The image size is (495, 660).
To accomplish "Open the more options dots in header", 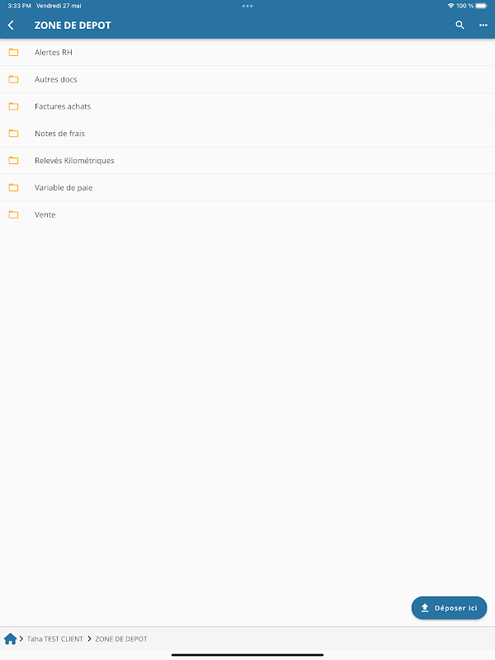I will point(483,26).
